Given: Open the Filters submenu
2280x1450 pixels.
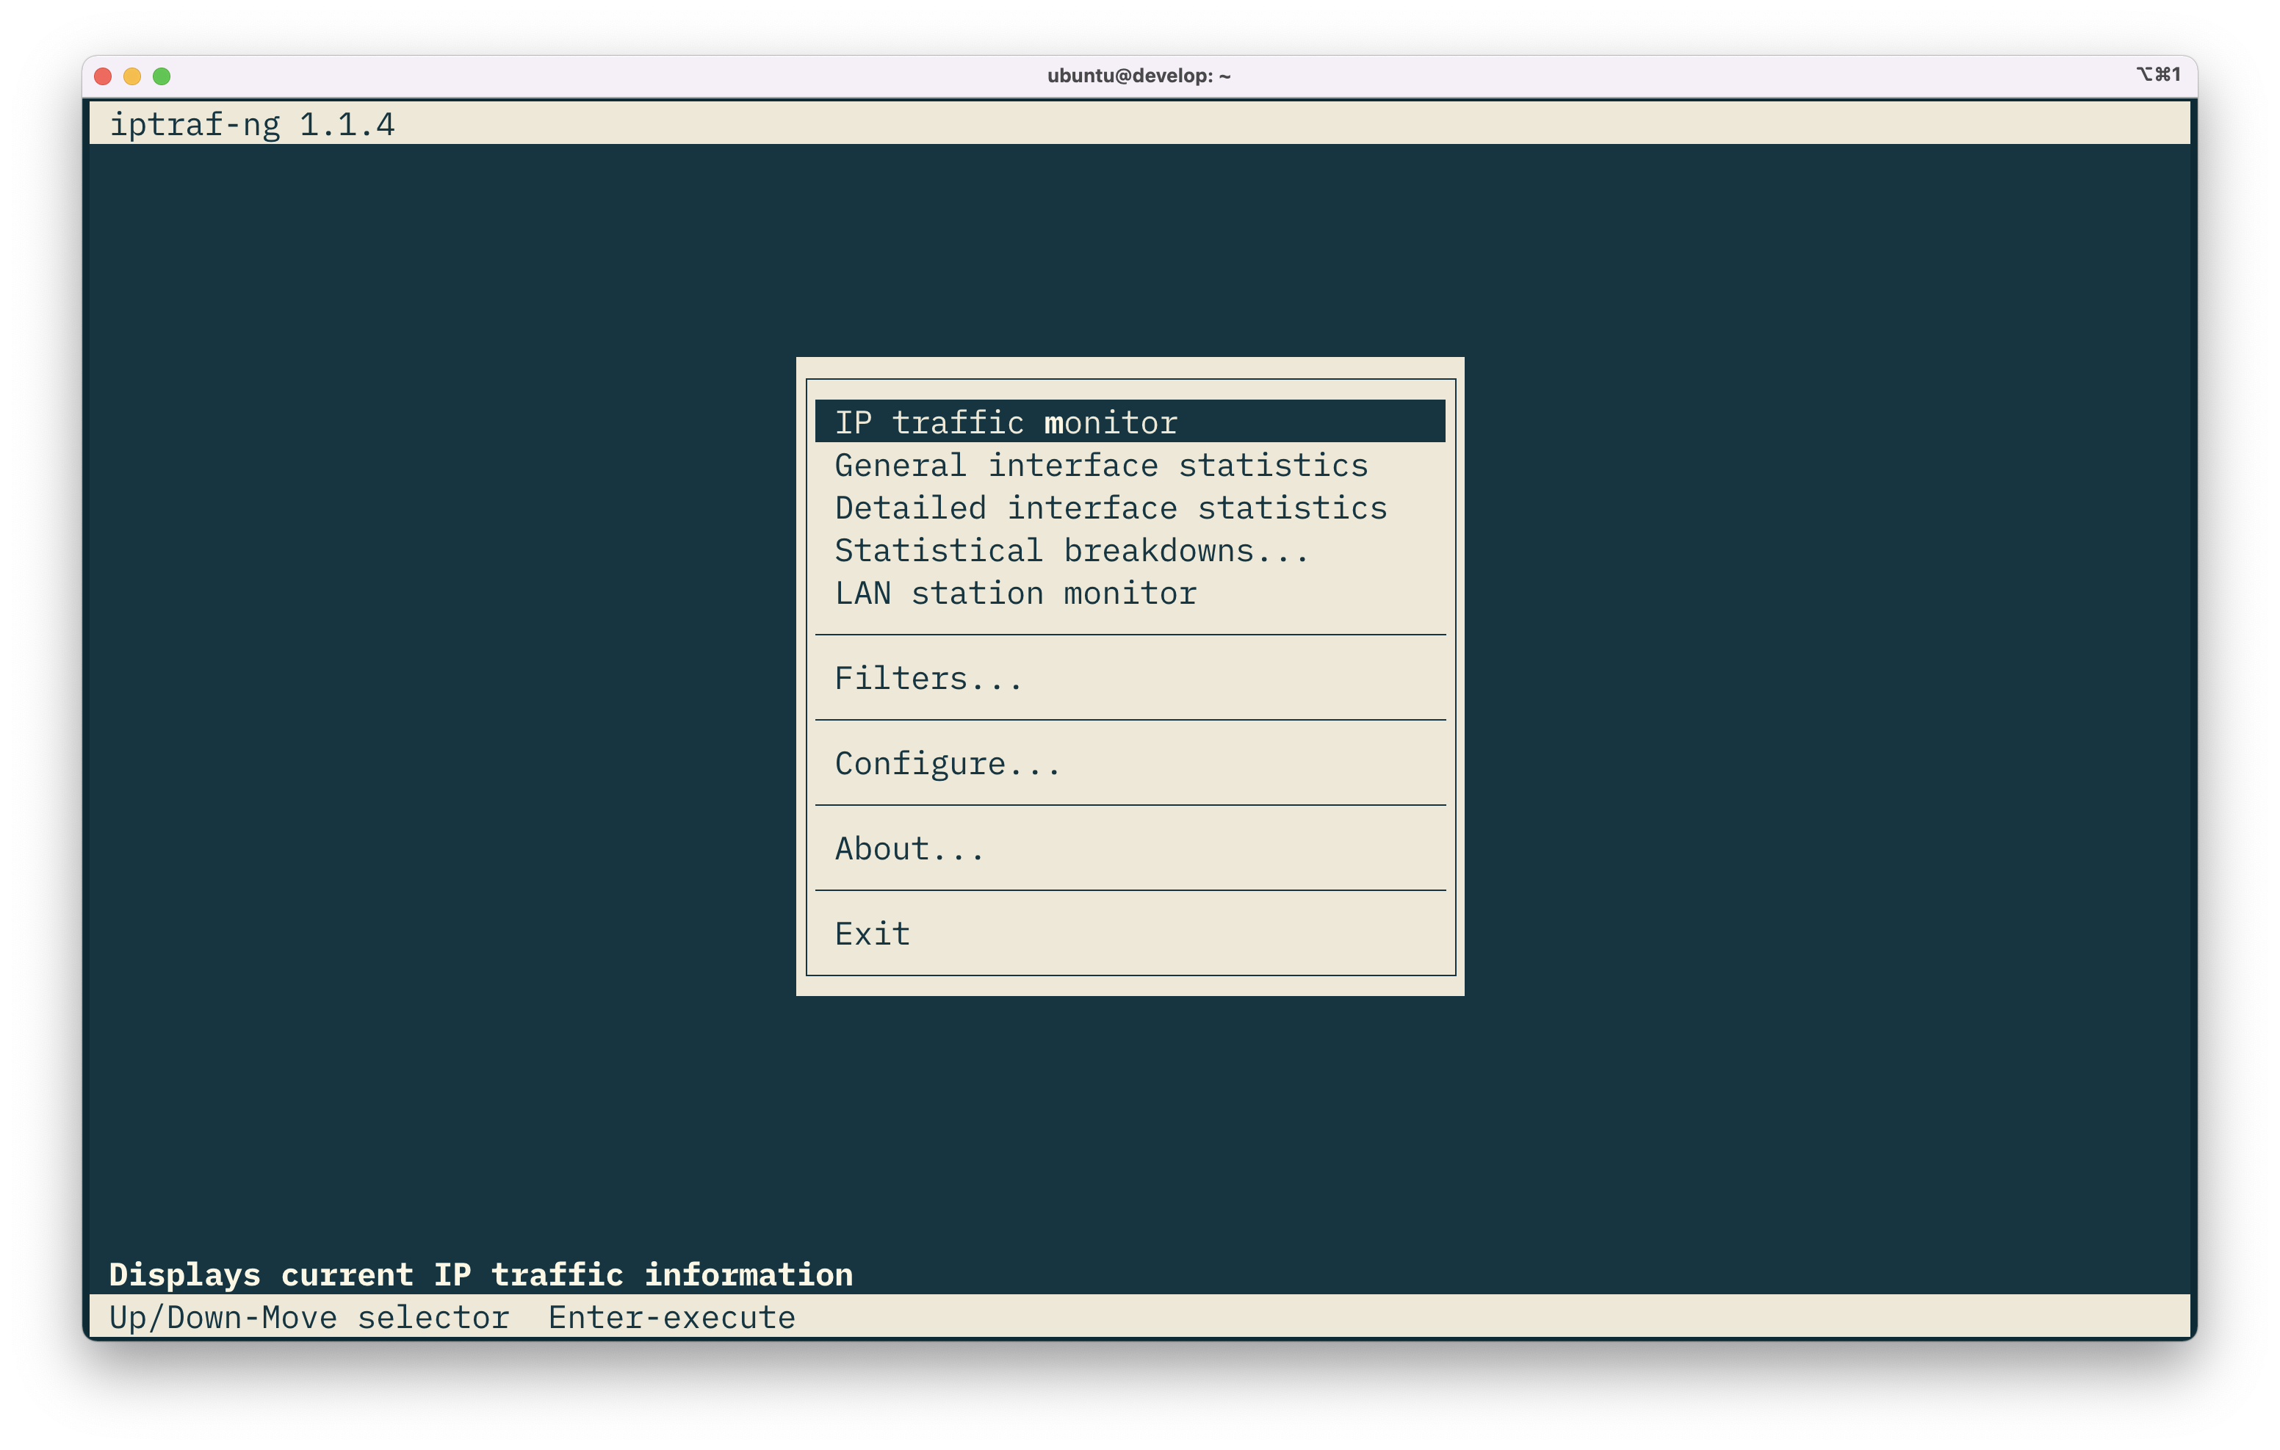Looking at the screenshot, I should point(928,678).
